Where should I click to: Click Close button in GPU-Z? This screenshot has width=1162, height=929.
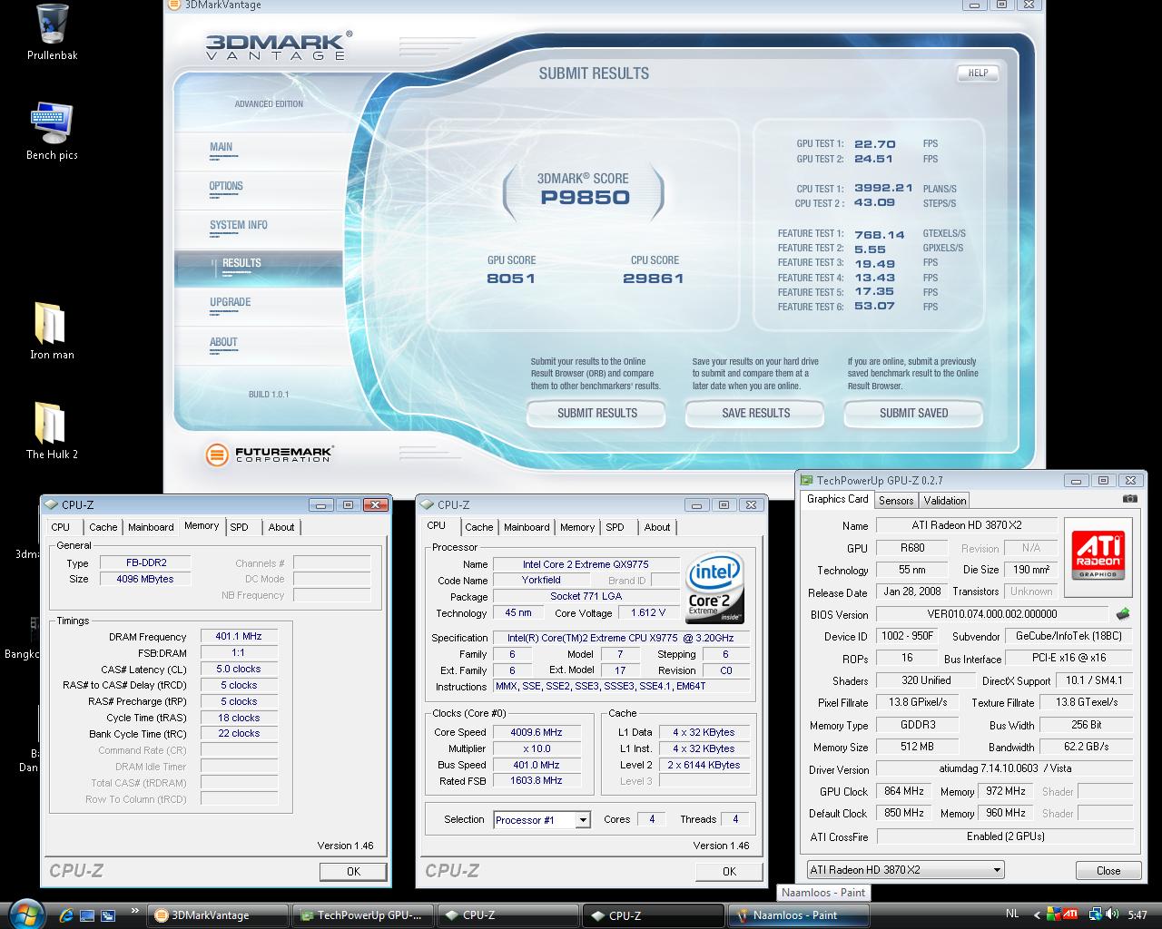1108,870
